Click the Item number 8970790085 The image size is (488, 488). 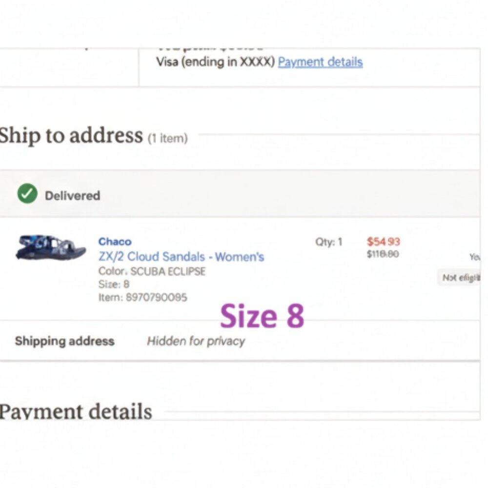[x=142, y=297]
